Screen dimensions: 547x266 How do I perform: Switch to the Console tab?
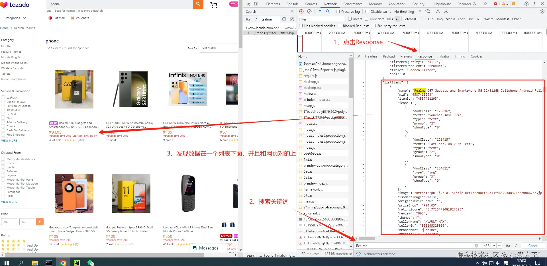pos(292,4)
